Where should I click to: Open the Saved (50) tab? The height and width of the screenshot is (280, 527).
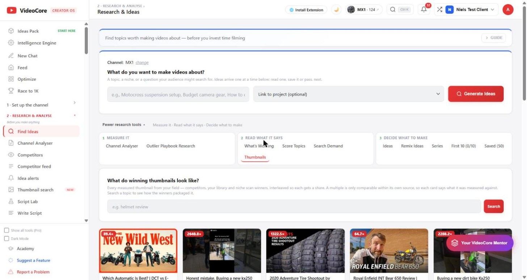click(494, 146)
